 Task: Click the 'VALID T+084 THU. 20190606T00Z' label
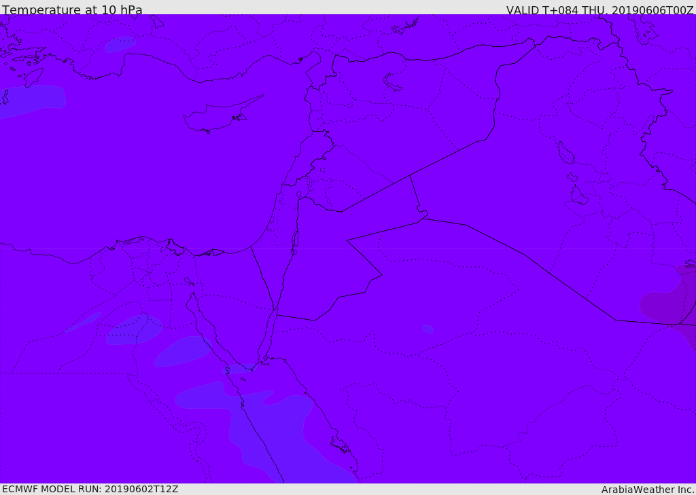(x=599, y=10)
